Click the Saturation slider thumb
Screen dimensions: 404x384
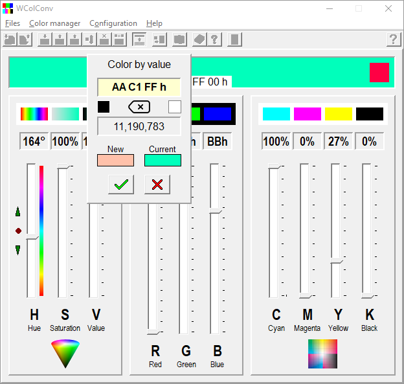(63, 166)
